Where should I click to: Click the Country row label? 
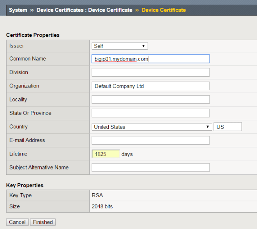pos(19,126)
